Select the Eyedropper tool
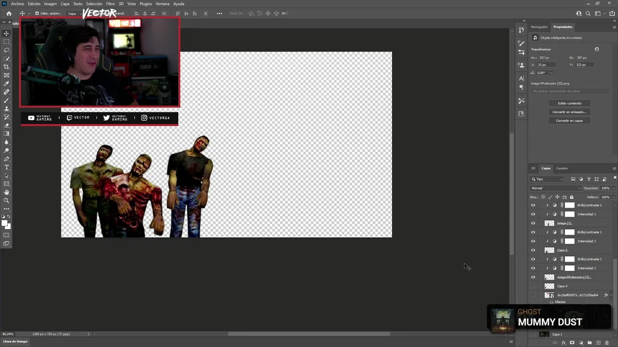618x347 pixels. pyautogui.click(x=7, y=84)
